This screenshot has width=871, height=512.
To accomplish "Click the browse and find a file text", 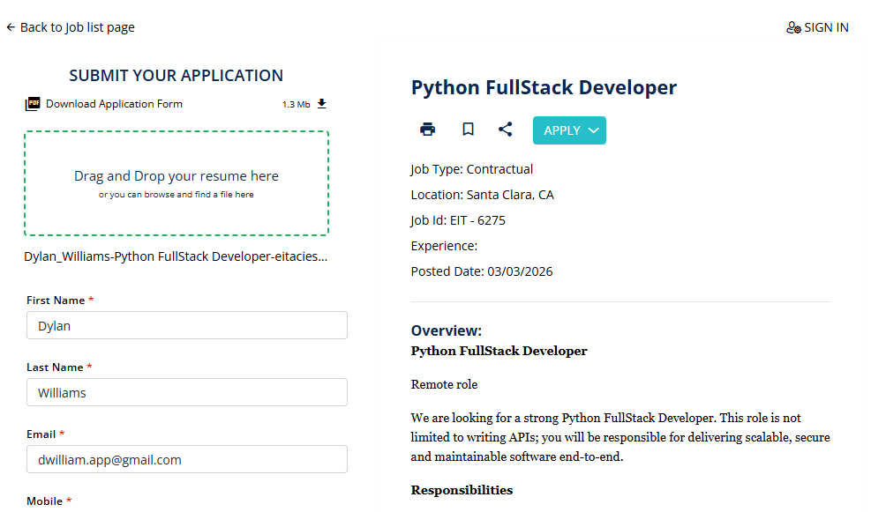I will pyautogui.click(x=176, y=195).
